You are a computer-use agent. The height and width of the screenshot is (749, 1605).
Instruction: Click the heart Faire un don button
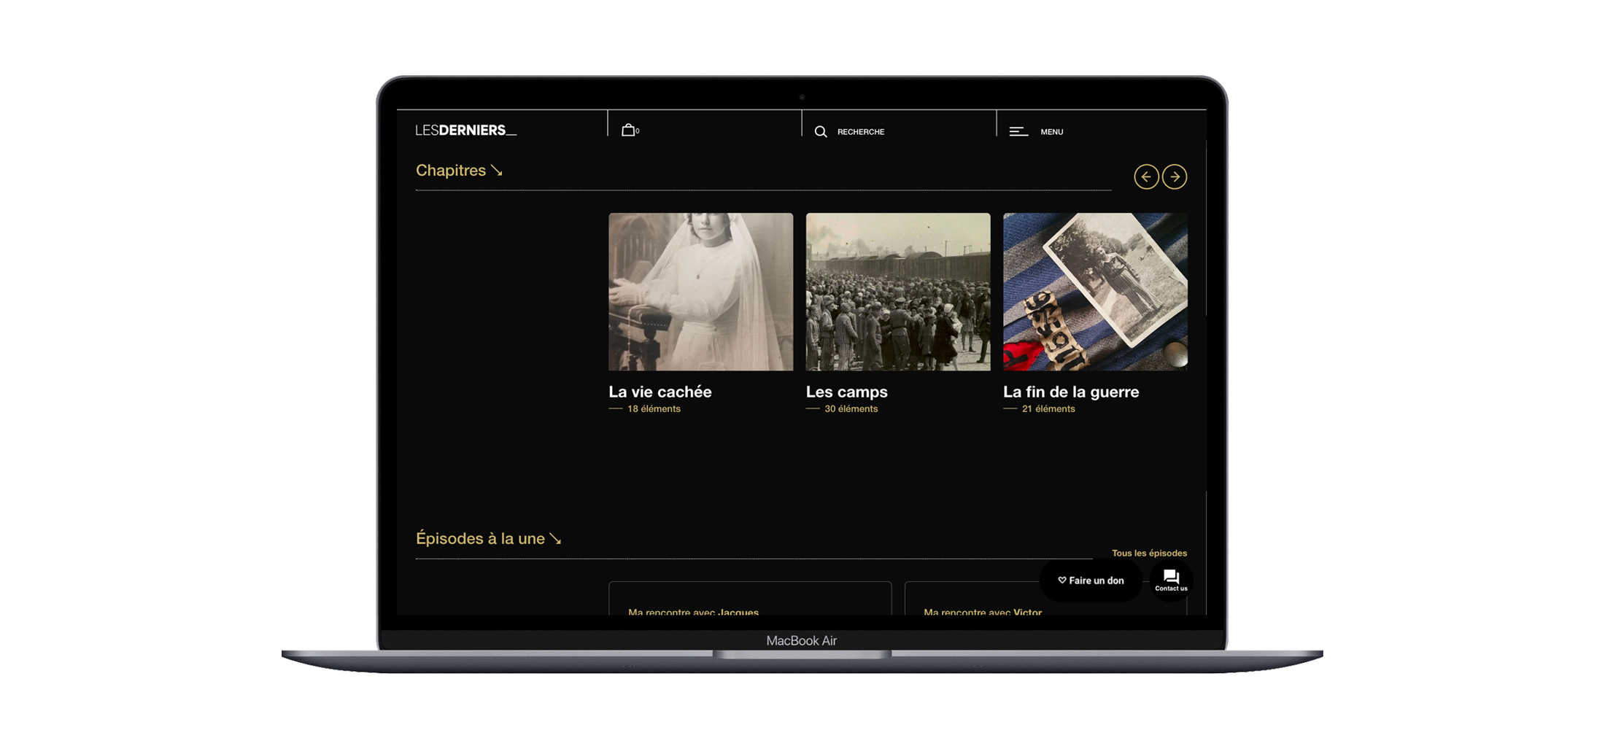(1091, 581)
